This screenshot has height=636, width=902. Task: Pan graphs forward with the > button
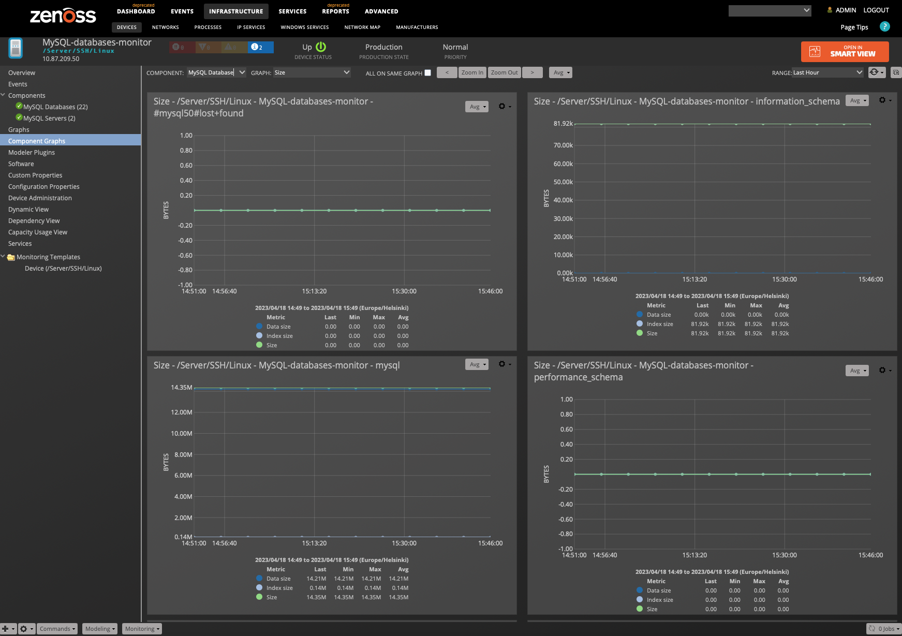point(532,72)
